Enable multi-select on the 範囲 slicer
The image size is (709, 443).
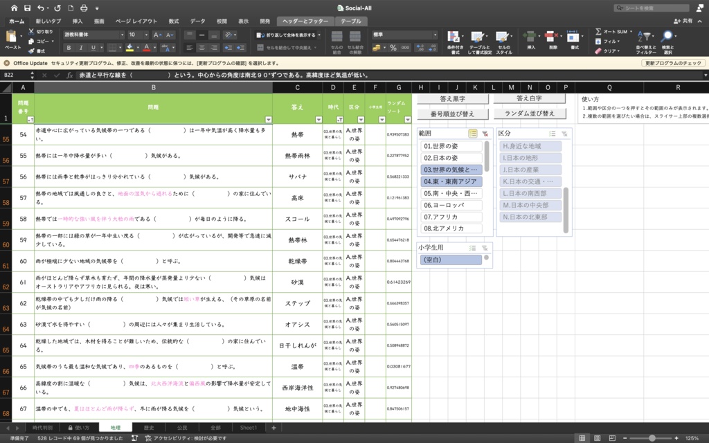(473, 133)
